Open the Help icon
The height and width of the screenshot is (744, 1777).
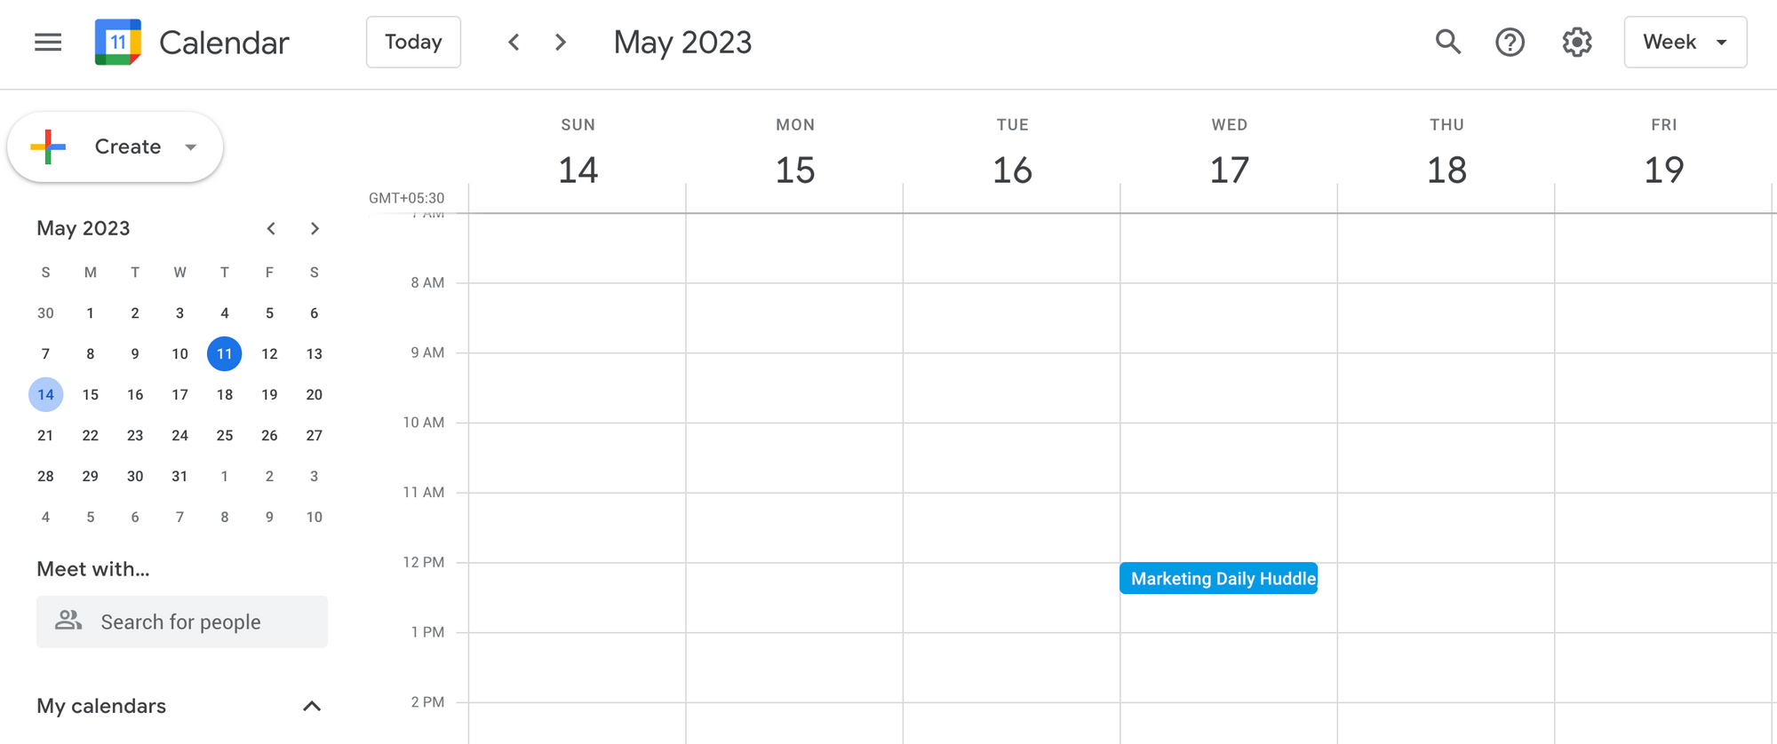1510,42
